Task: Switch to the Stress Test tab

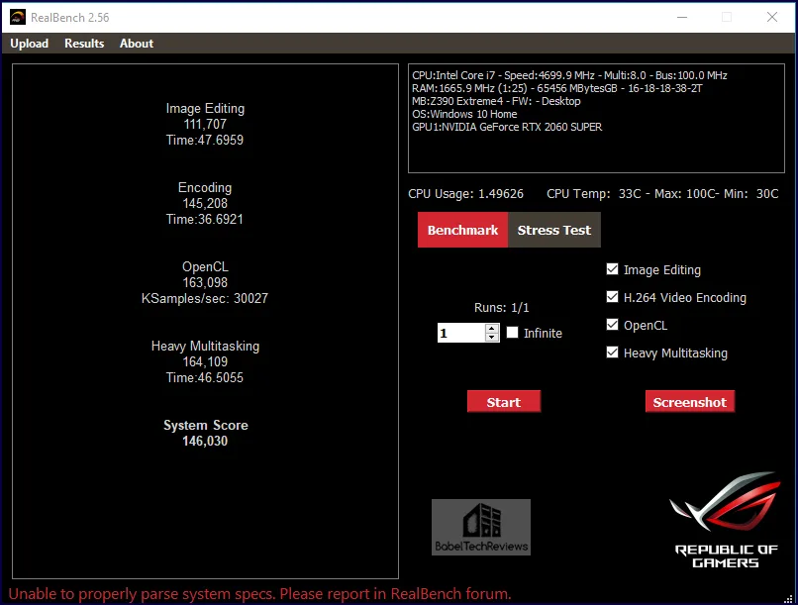Action: [554, 230]
